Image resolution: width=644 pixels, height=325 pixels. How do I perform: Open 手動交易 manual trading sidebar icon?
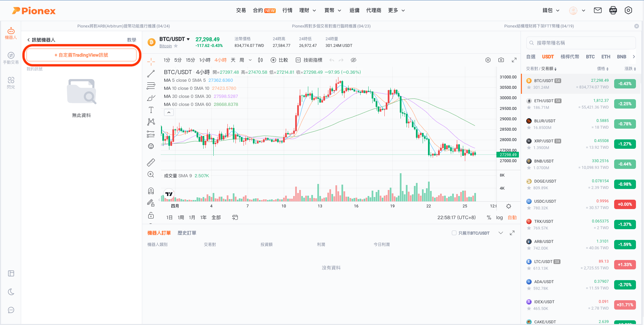click(x=11, y=58)
